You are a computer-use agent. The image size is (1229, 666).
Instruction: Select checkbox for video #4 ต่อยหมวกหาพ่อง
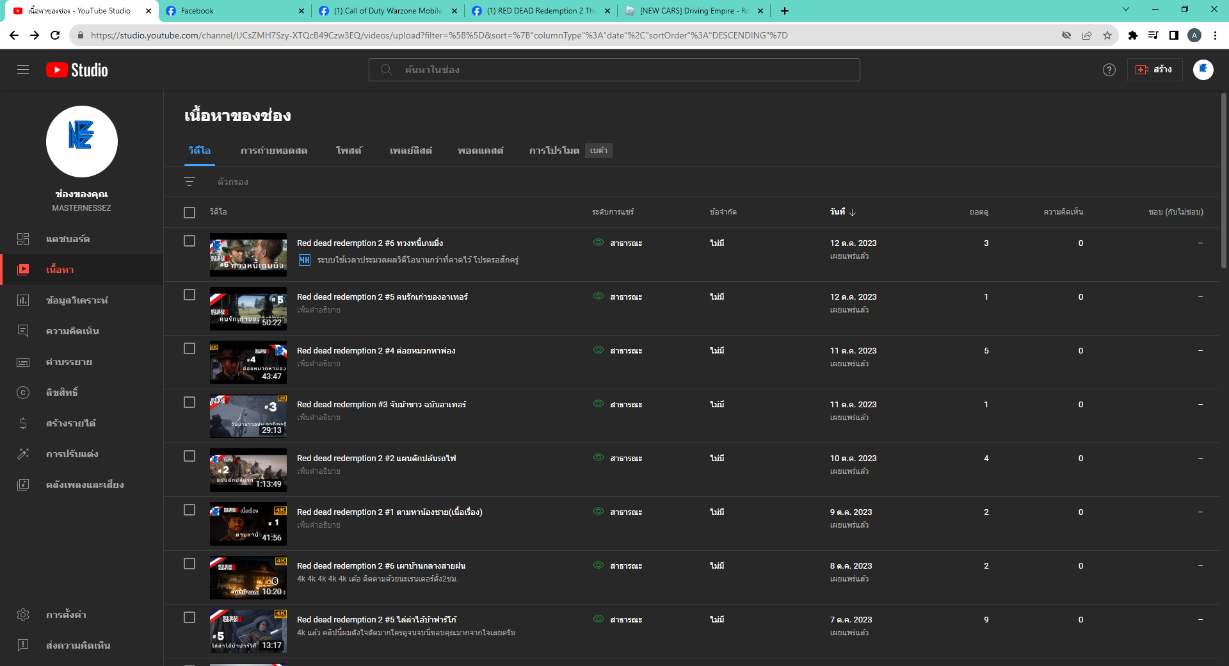pyautogui.click(x=189, y=348)
